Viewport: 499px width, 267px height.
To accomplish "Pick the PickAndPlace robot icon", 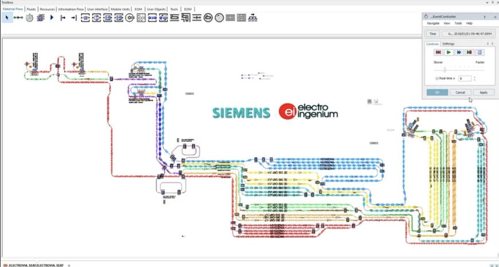I will coord(130,18).
